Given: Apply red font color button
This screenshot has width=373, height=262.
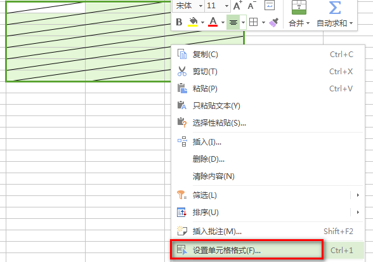Looking at the screenshot, I should 213,22.
